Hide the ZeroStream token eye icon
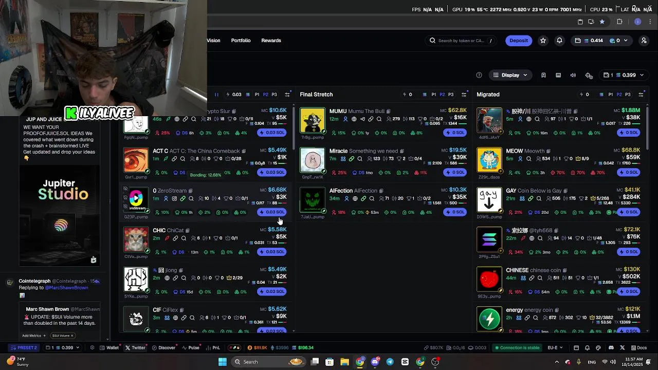Image resolution: width=658 pixels, height=370 pixels. click(x=125, y=189)
